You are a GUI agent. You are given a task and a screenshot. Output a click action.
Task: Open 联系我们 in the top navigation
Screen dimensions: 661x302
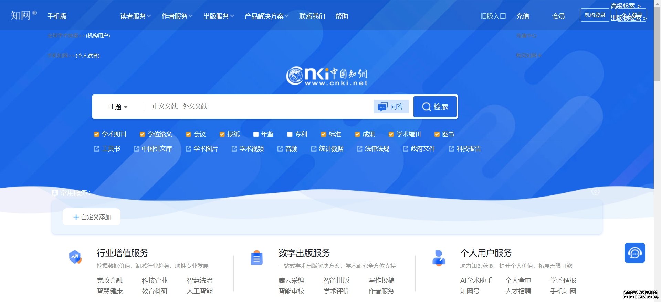tap(312, 16)
